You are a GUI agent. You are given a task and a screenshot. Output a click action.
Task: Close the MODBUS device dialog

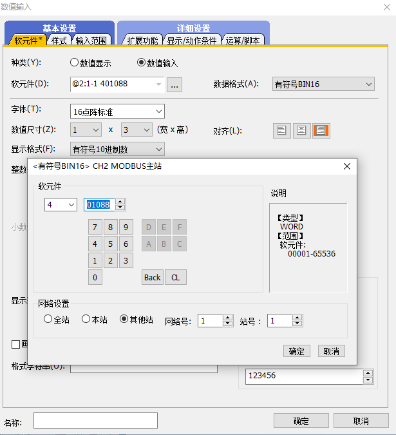coord(347,166)
